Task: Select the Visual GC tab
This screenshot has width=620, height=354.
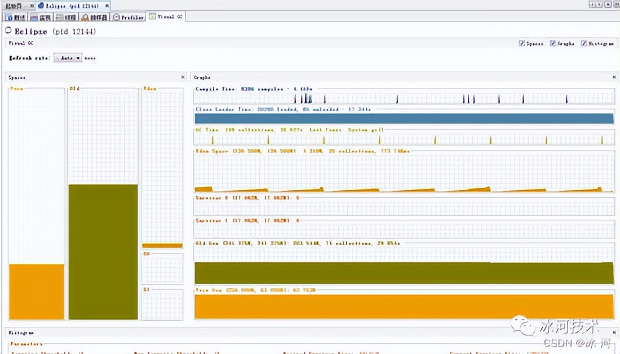Action: pos(166,17)
